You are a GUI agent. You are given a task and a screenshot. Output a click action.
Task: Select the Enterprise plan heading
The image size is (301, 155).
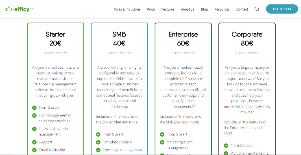pyautogui.click(x=183, y=34)
